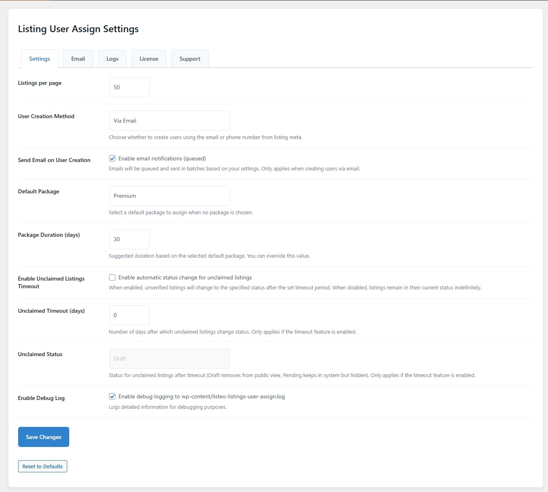Click the "Listing User Assign Settings" heading
The width and height of the screenshot is (548, 492).
(x=78, y=29)
